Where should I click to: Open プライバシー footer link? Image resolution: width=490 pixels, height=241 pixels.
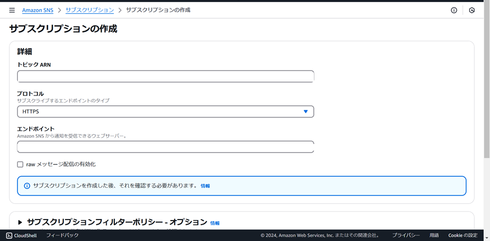click(406, 235)
